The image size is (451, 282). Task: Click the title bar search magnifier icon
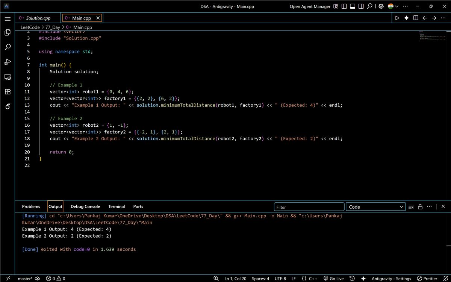tap(370, 6)
